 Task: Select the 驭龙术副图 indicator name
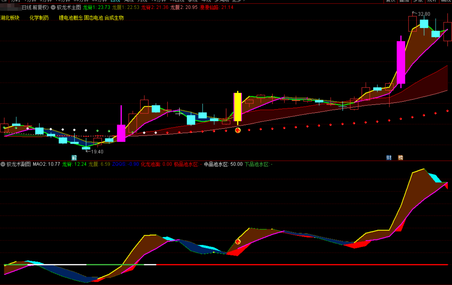pyautogui.click(x=19, y=164)
